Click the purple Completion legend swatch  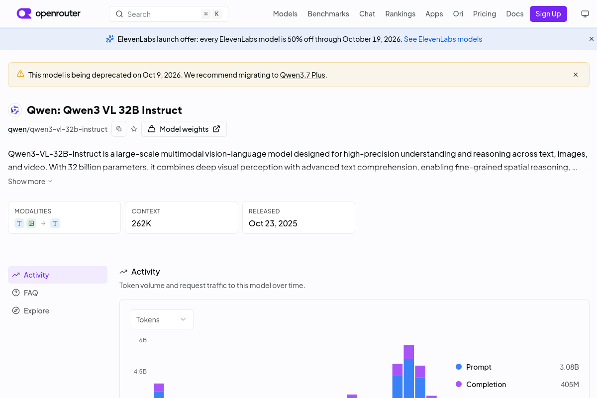point(459,384)
